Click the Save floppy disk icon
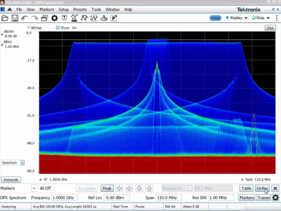281x211 pixels. (x=15, y=18)
